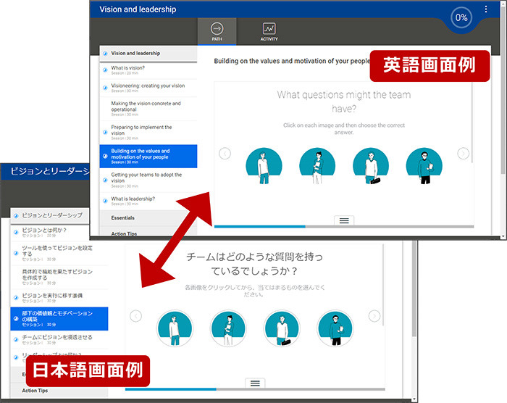This screenshot has width=507, height=403.
Task: Select 'ビジョンとリーダーシップ' sidebar header
Action: tap(49, 215)
